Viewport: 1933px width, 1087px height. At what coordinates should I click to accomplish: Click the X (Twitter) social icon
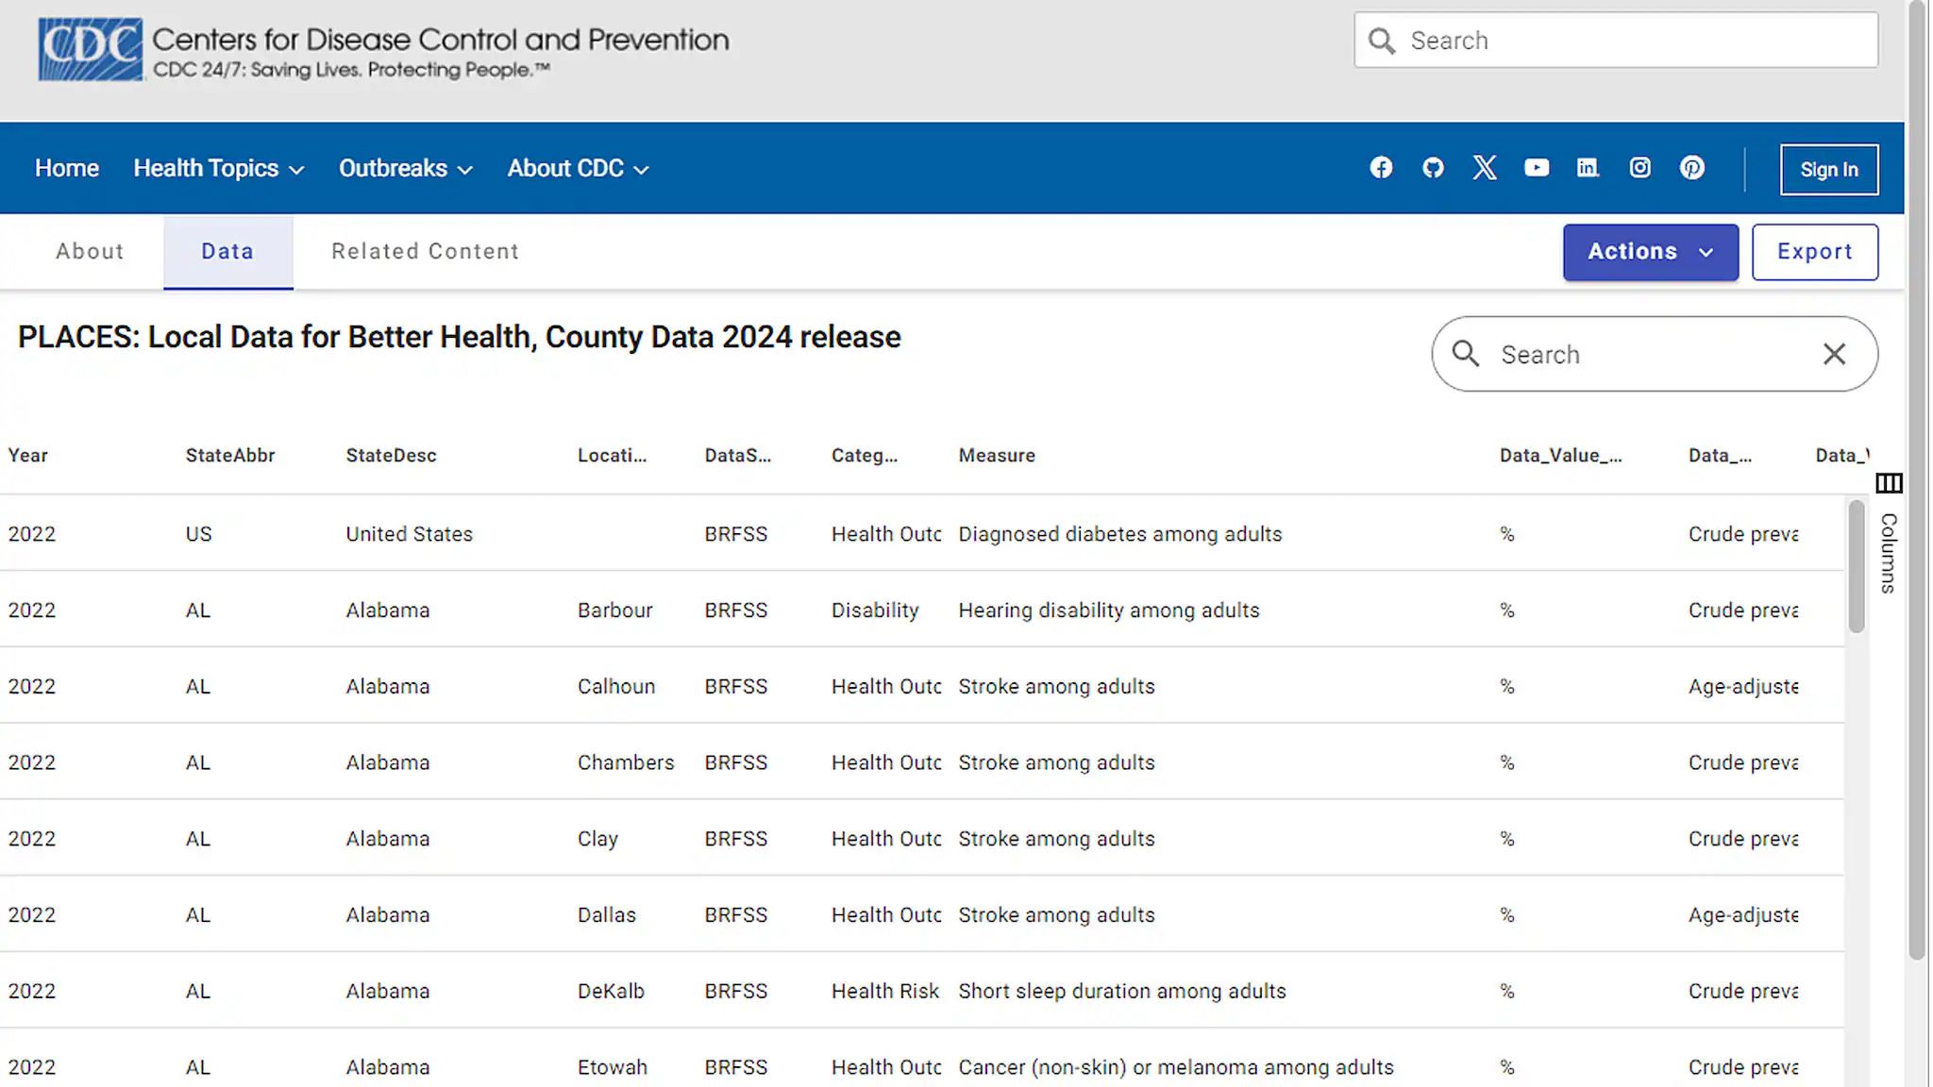[1485, 167]
